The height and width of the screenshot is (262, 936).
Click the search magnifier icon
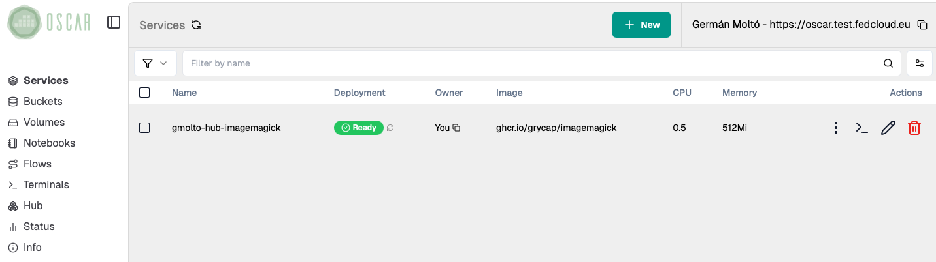click(888, 63)
